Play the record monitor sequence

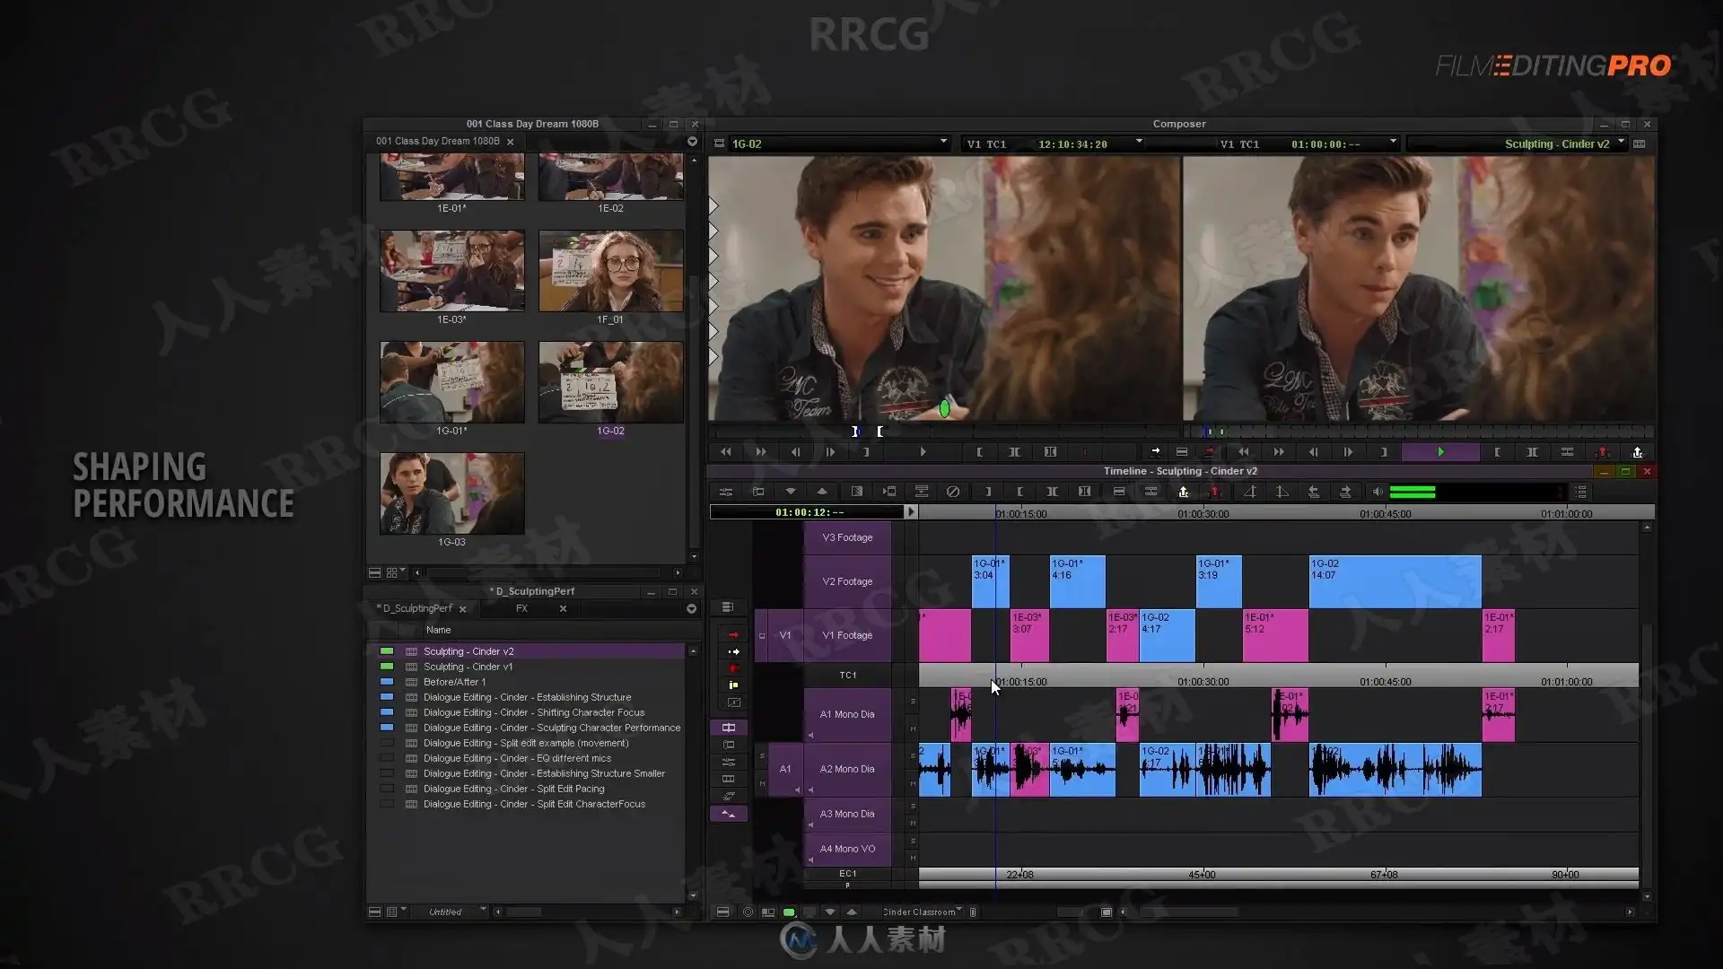(1440, 452)
